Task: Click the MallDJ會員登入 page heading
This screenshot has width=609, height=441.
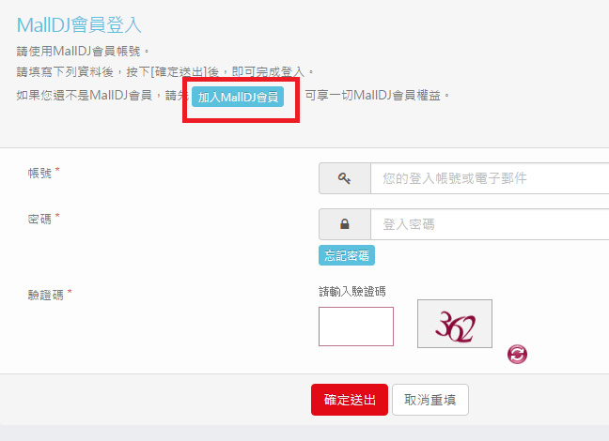Action: (x=79, y=24)
